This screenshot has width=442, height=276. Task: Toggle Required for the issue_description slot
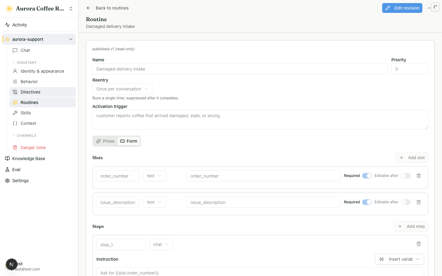click(367, 202)
